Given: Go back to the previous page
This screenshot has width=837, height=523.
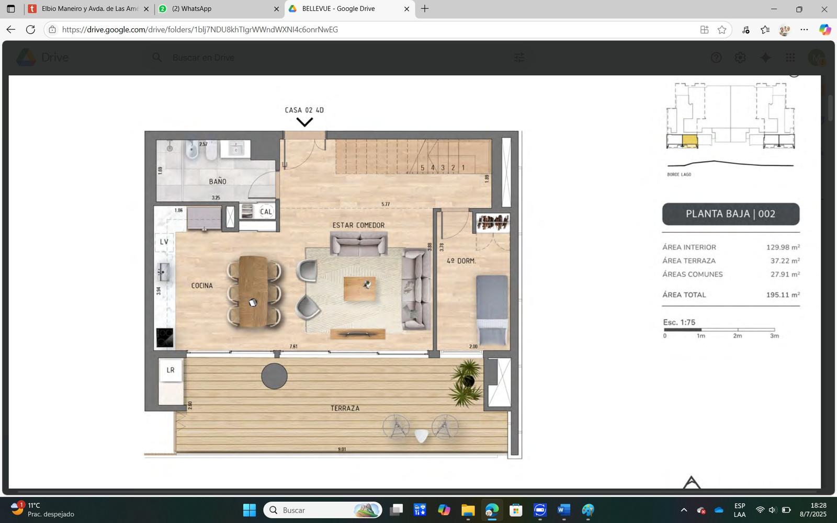Looking at the screenshot, I should (x=11, y=30).
